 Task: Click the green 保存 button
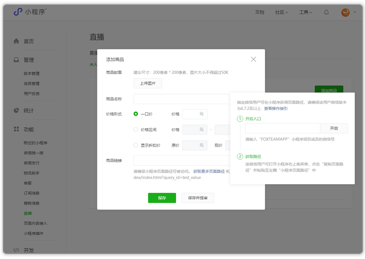click(162, 198)
